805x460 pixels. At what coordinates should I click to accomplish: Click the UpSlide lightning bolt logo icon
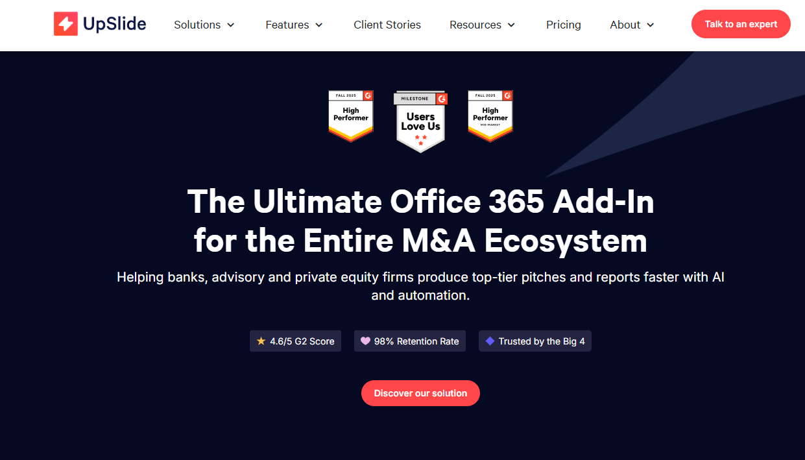[x=66, y=25]
